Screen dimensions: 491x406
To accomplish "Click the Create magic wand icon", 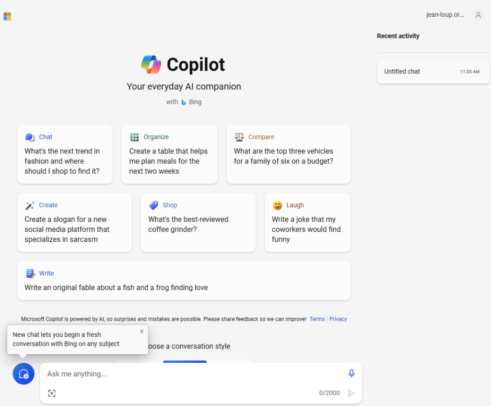I will coord(30,205).
